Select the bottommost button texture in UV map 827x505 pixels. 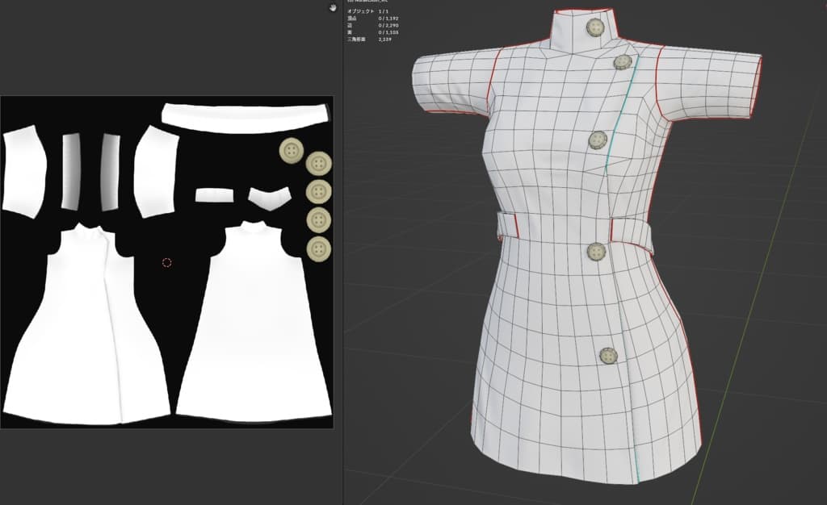coord(319,248)
